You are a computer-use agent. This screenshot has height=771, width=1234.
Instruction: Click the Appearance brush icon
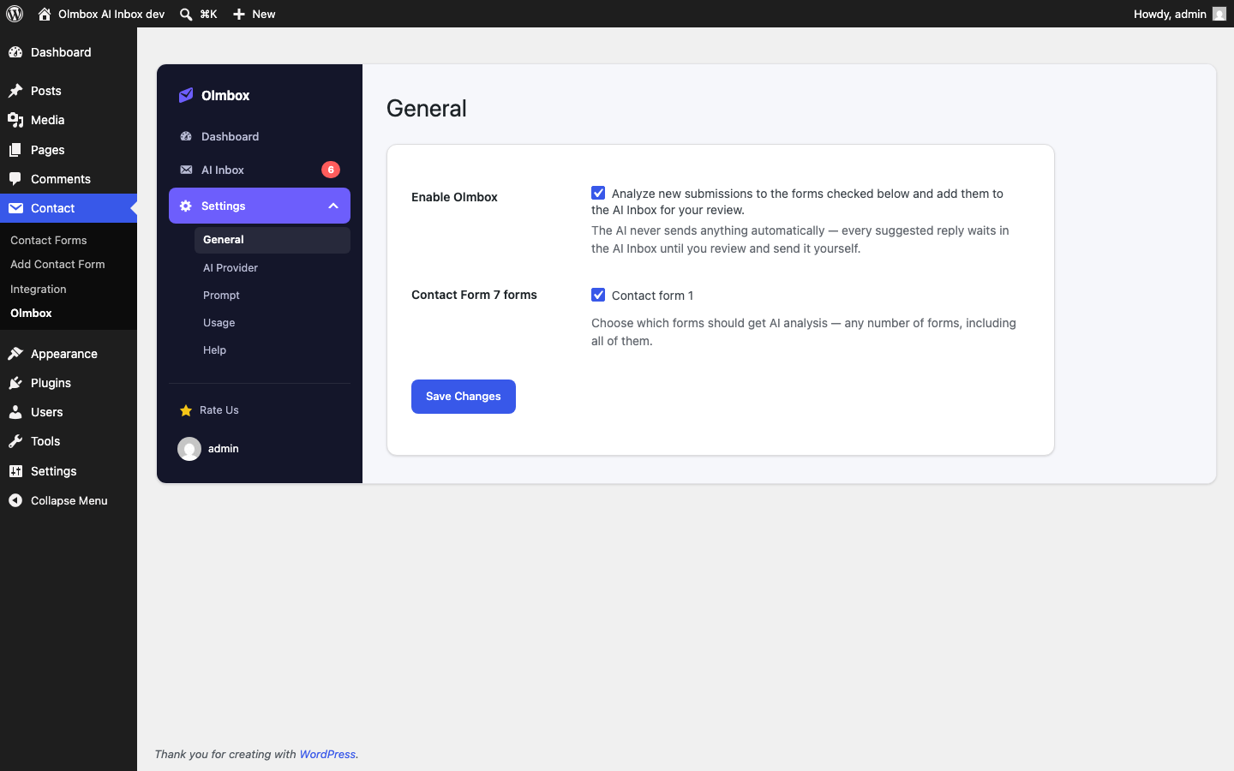coord(15,354)
